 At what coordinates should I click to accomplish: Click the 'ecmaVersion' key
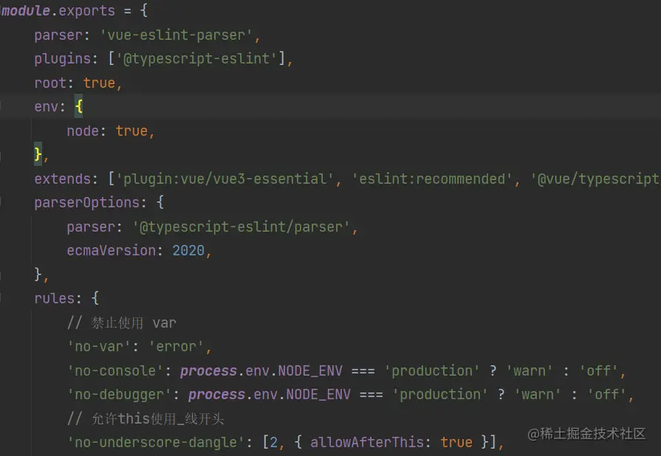[x=112, y=251]
